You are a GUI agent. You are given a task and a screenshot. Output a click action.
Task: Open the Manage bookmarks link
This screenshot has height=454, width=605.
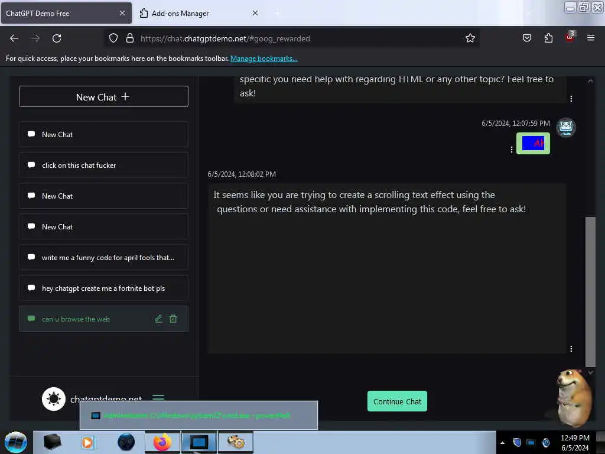coord(264,59)
